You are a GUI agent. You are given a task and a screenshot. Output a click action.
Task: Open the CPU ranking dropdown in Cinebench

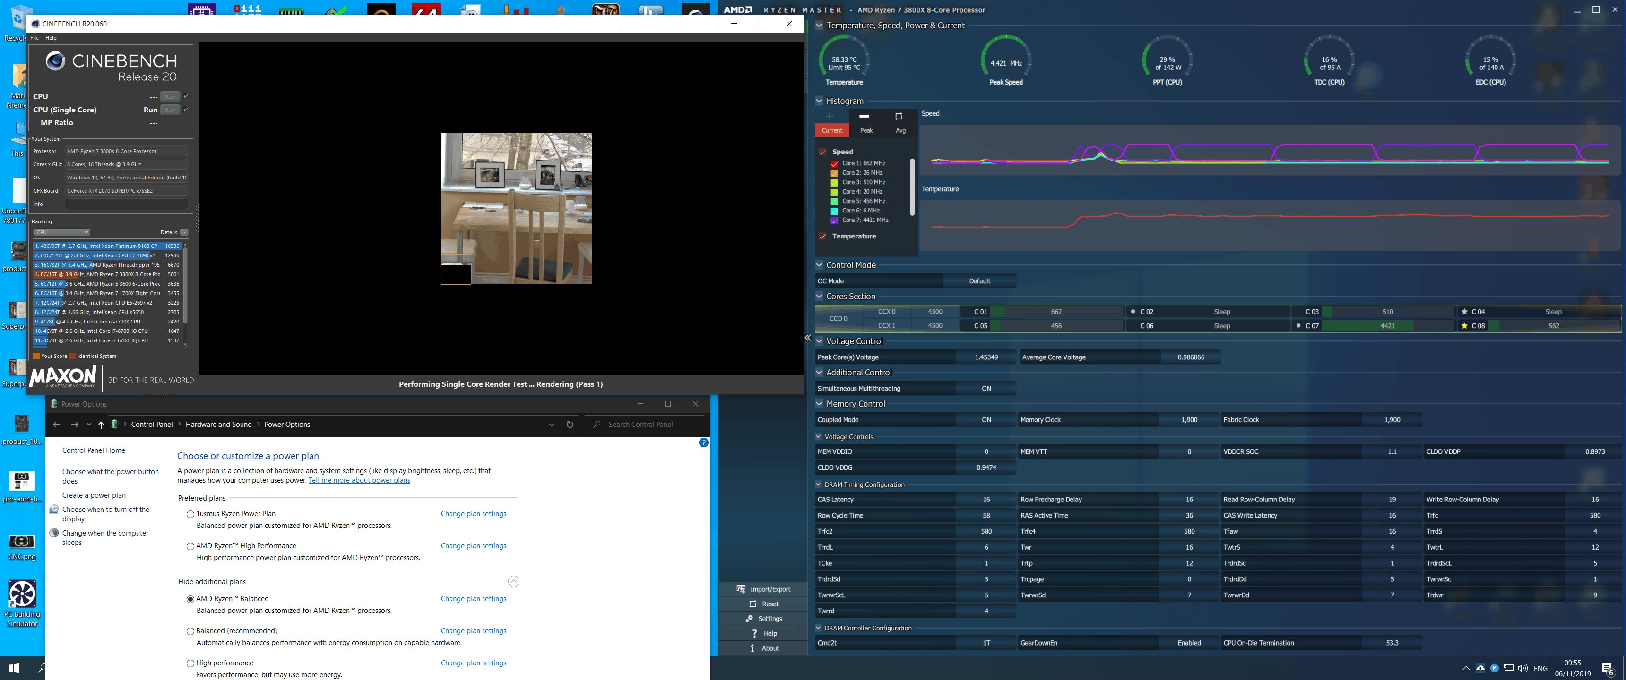(62, 232)
